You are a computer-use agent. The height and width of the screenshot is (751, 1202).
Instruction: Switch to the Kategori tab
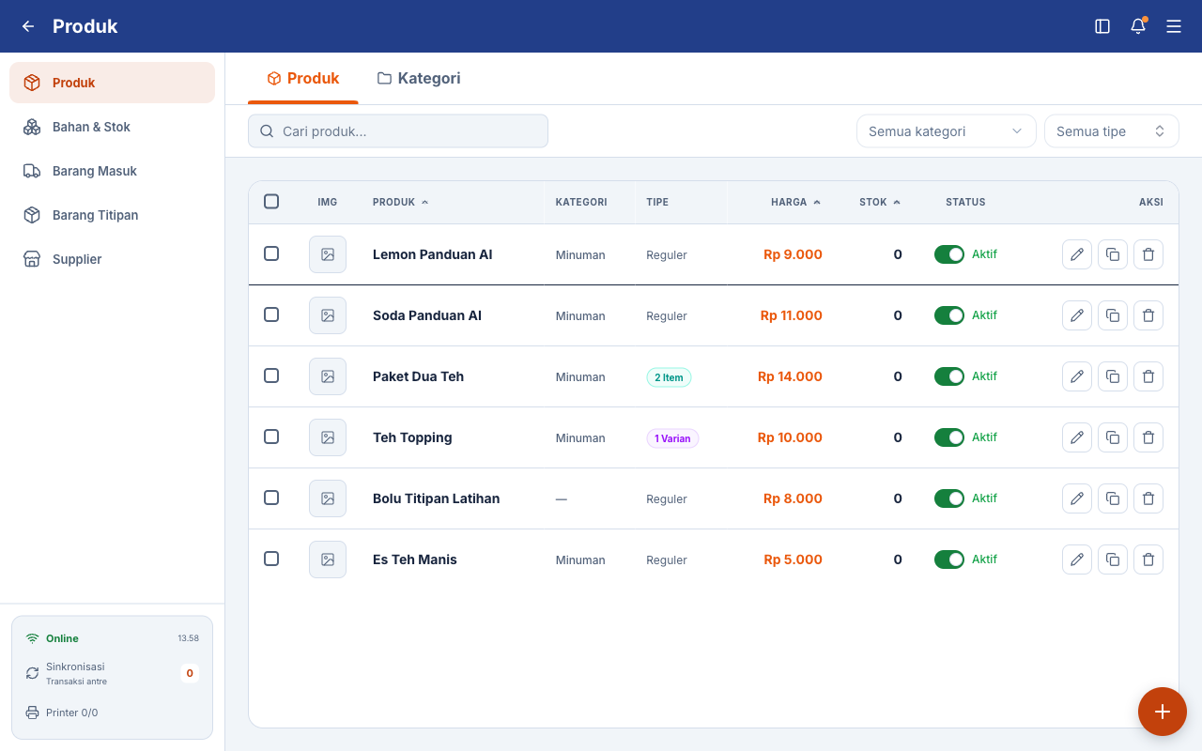tap(419, 79)
